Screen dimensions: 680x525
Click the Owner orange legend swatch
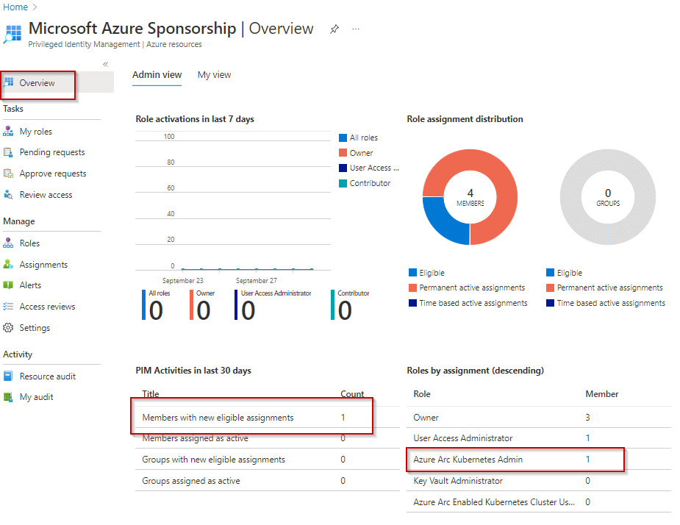click(343, 153)
